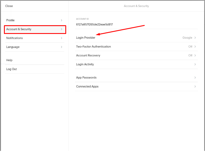Open Login Activity

136,64
